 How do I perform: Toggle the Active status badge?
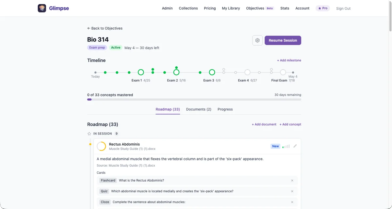[116, 47]
